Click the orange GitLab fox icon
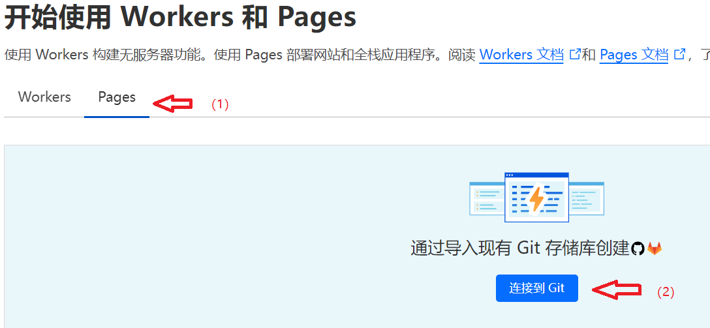This screenshot has width=710, height=328. tap(654, 248)
